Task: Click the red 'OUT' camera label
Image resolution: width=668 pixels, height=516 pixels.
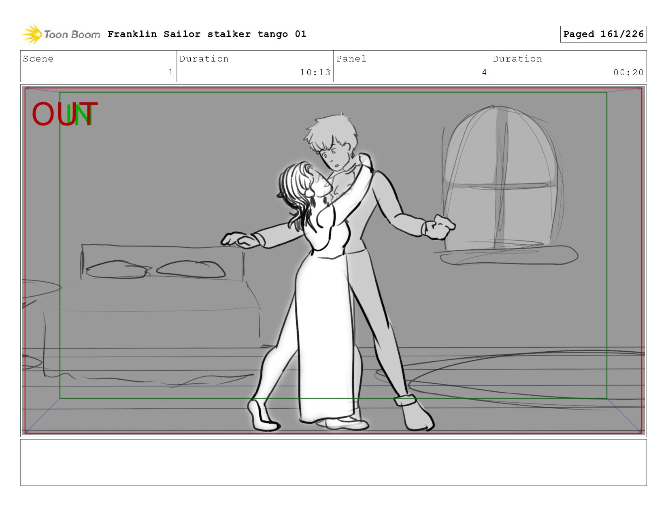Action: pos(64,114)
